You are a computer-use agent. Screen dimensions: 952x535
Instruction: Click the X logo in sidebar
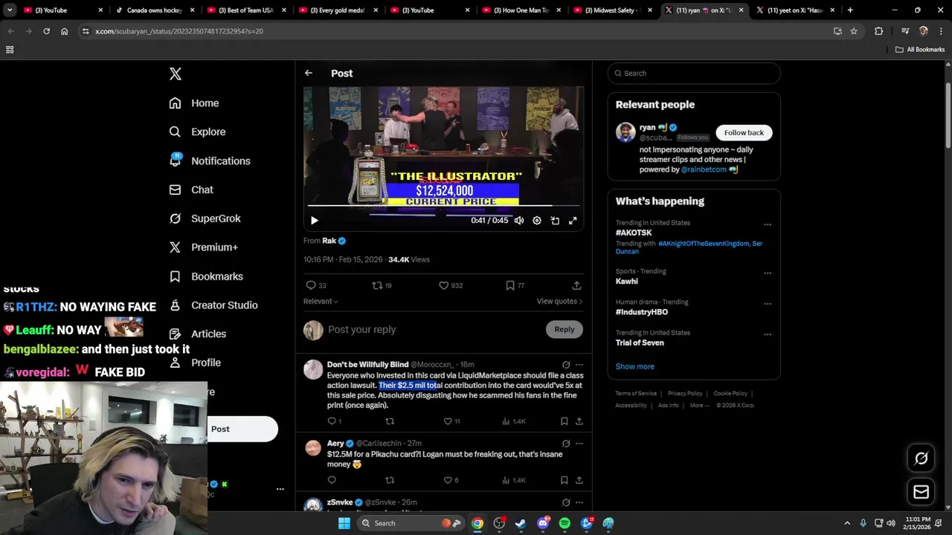click(x=176, y=74)
